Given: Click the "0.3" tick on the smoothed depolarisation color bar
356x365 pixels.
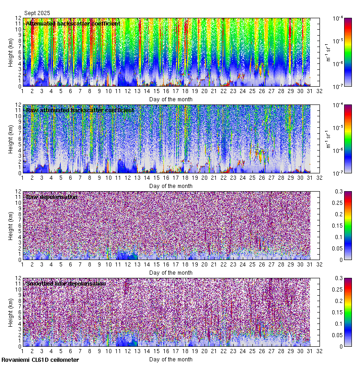Looking at the screenshot, I should [x=339, y=278].
